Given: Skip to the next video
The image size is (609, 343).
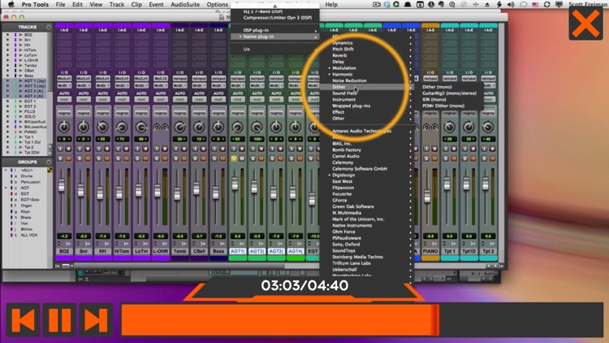Looking at the screenshot, I should point(95,319).
